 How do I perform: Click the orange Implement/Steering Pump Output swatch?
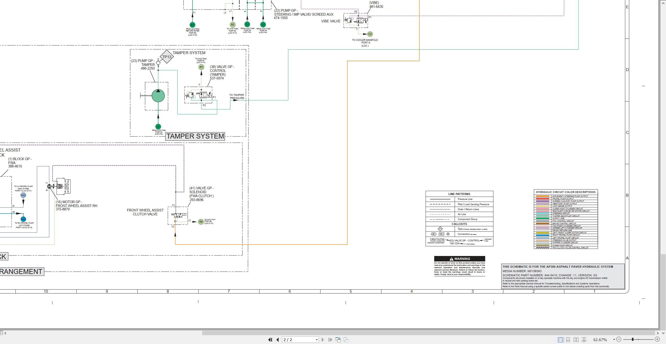543,196
